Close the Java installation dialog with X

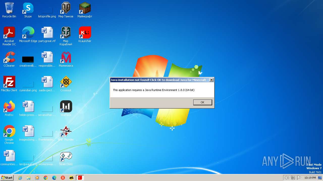(211, 80)
